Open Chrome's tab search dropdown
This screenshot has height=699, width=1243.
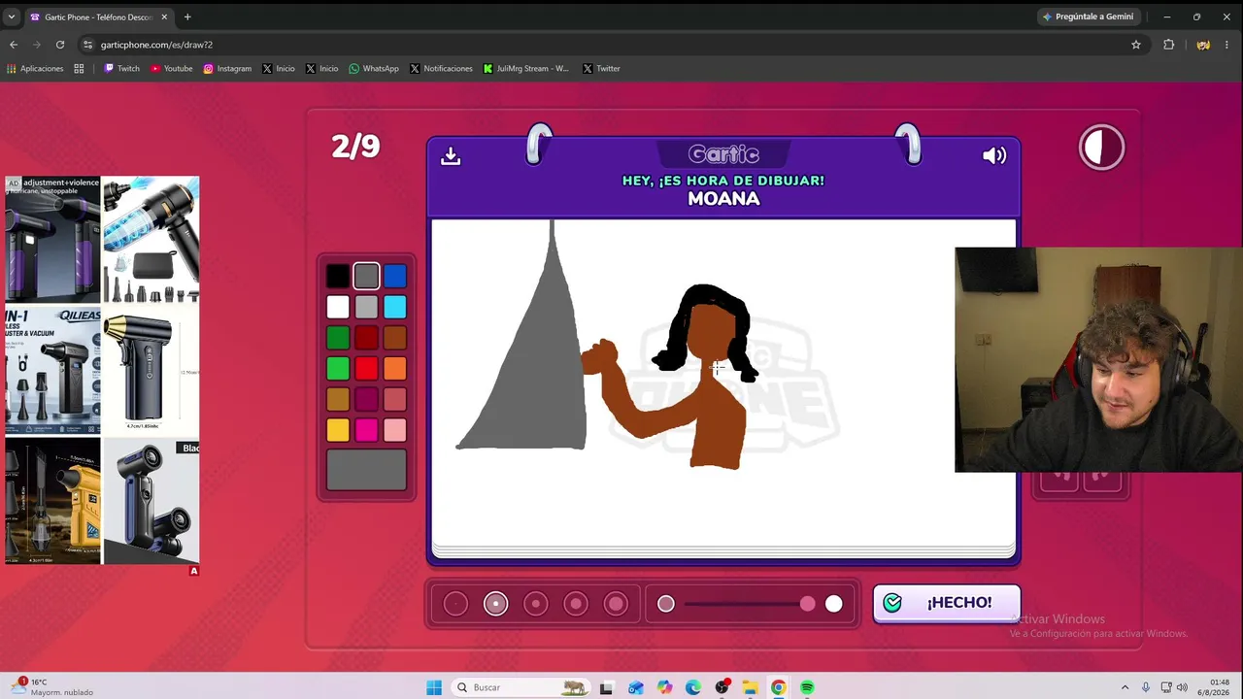(12, 17)
